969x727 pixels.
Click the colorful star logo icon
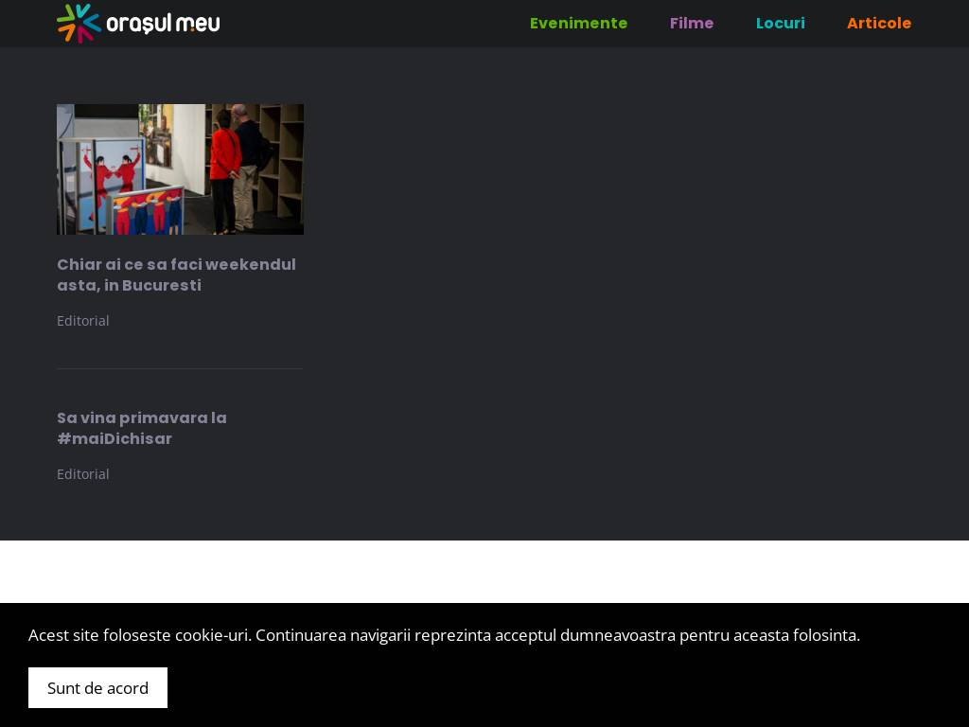(x=79, y=23)
